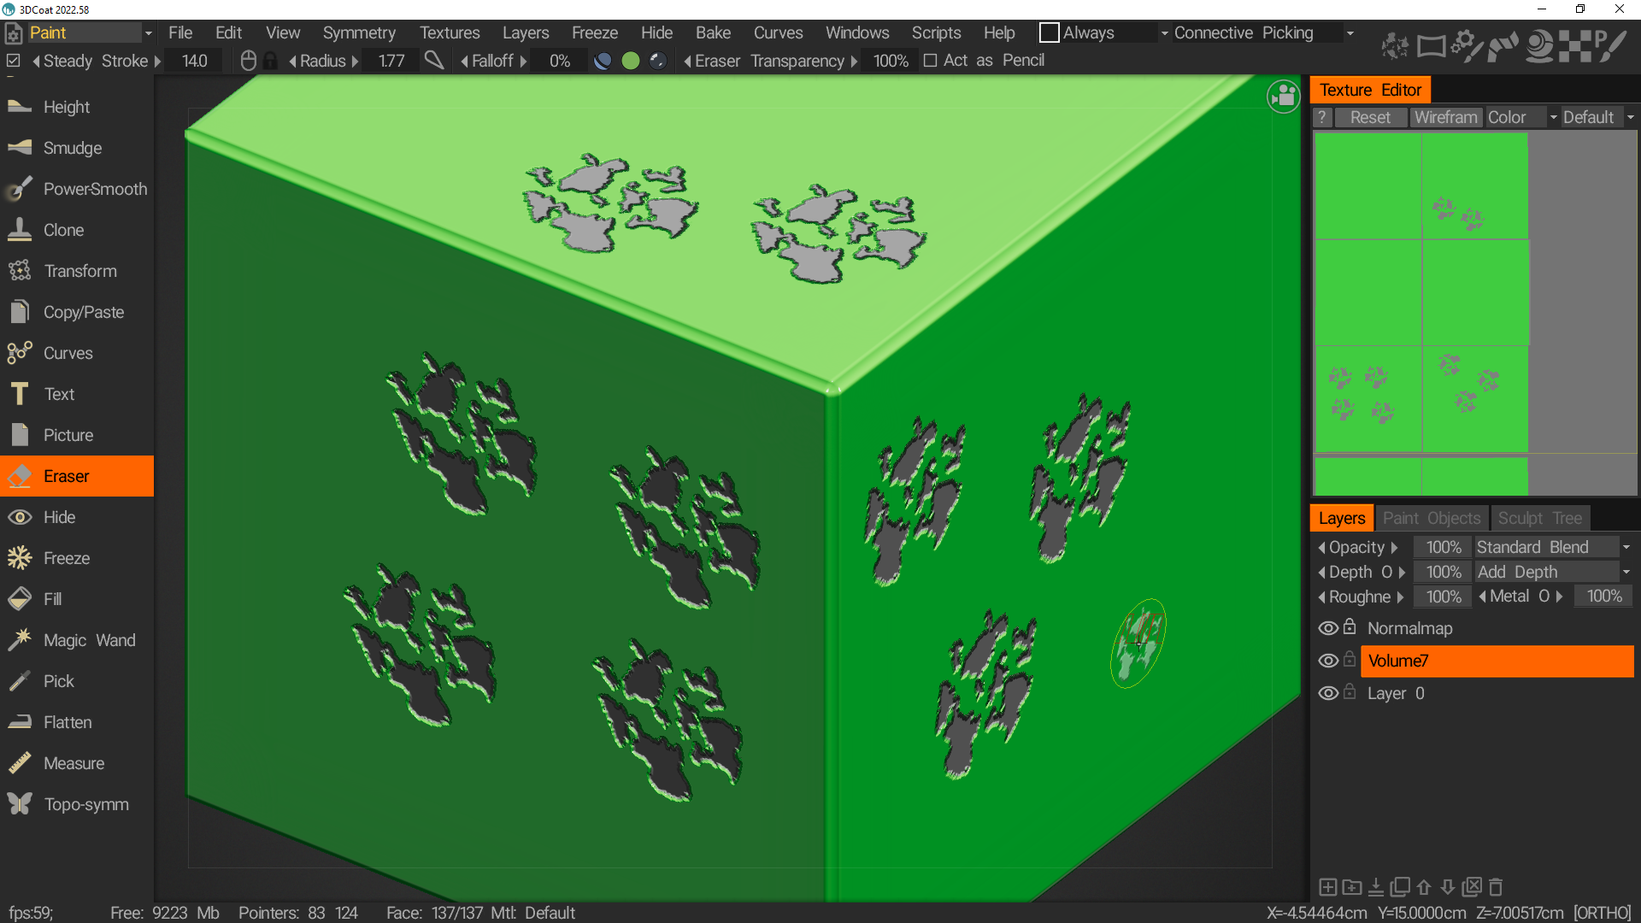
Task: Select the PowerSmooth tool
Action: click(x=77, y=189)
